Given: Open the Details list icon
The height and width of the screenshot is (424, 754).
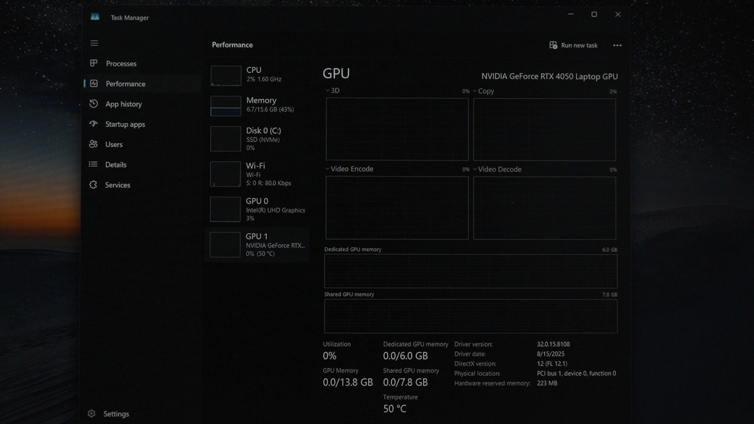Looking at the screenshot, I should pos(93,164).
